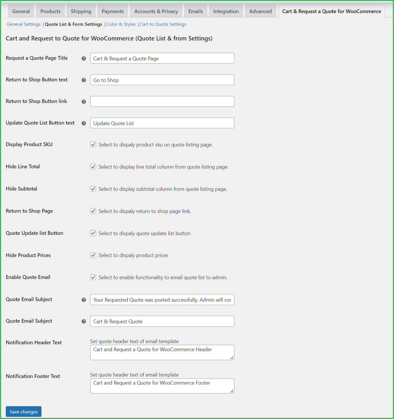Click the 'Your Requested Quote was posted' field
The width and height of the screenshot is (394, 419).
pos(162,299)
